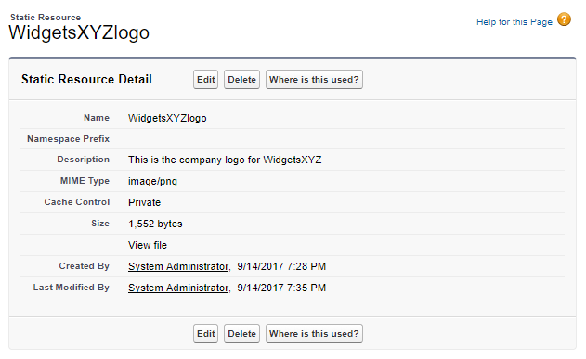Screen dimensions: 586x359
Task: Open the Help for this Page link
Action: [x=514, y=22]
